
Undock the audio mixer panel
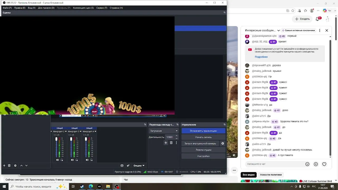tap(145, 125)
